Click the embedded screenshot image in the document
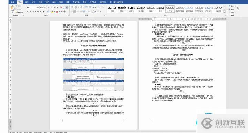The height and width of the screenshot is (133, 248). (93, 75)
